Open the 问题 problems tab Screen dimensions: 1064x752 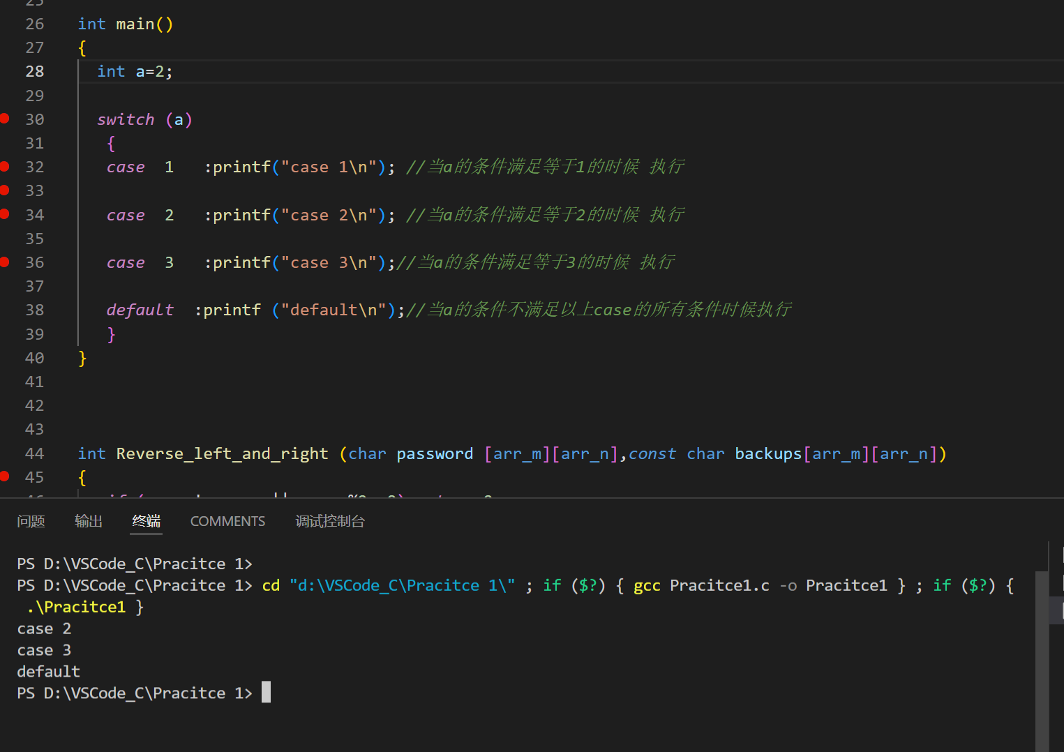point(31,521)
